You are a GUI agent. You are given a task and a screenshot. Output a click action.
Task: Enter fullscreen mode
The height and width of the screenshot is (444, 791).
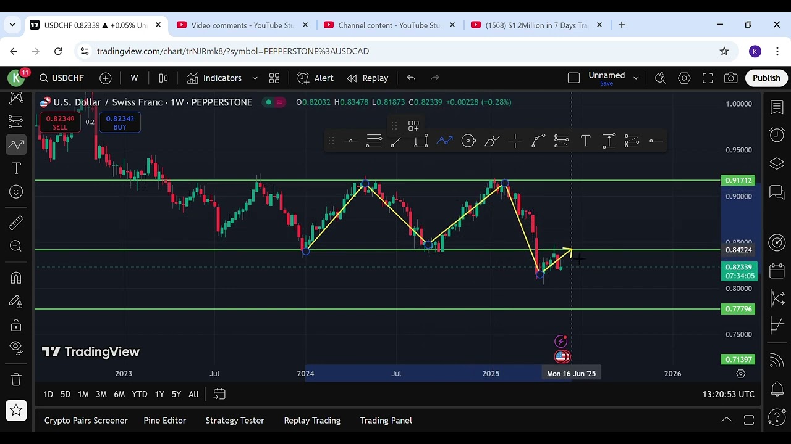(x=708, y=78)
